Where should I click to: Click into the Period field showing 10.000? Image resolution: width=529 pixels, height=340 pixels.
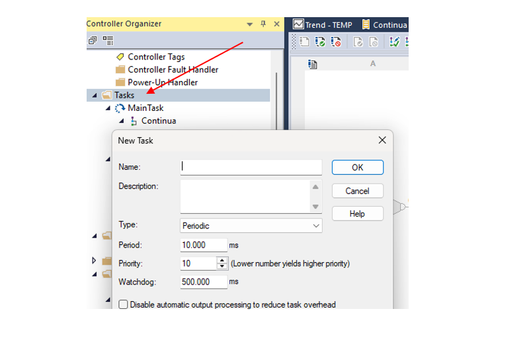click(204, 245)
